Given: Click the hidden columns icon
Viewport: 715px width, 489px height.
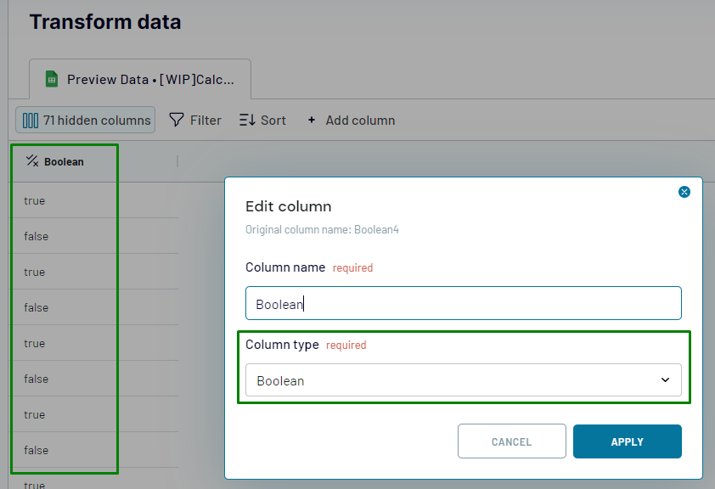Looking at the screenshot, I should 31,121.
